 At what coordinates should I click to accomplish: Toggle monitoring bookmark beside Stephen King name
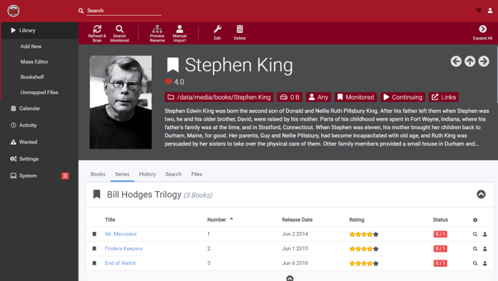click(172, 65)
